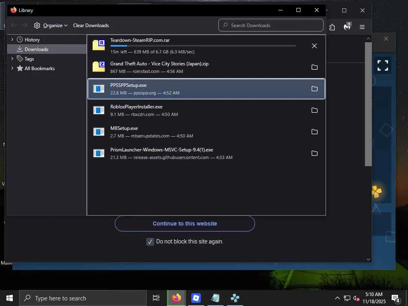408x306 pixels.
Task: Click the Teardown download progress bar
Action: point(203,46)
